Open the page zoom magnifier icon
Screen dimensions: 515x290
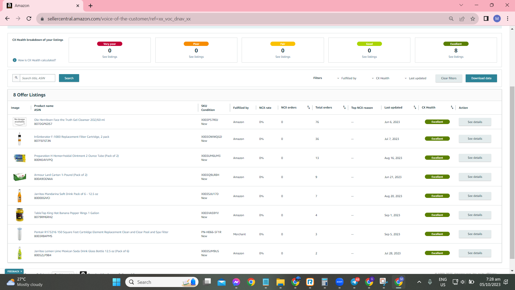click(451, 19)
